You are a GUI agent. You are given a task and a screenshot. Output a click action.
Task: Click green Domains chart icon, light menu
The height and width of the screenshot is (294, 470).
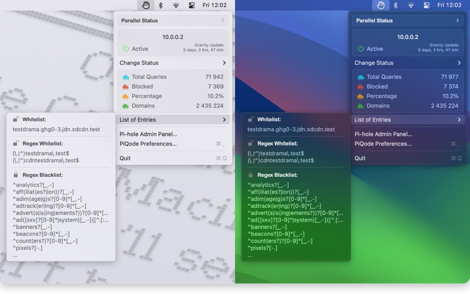click(126, 105)
